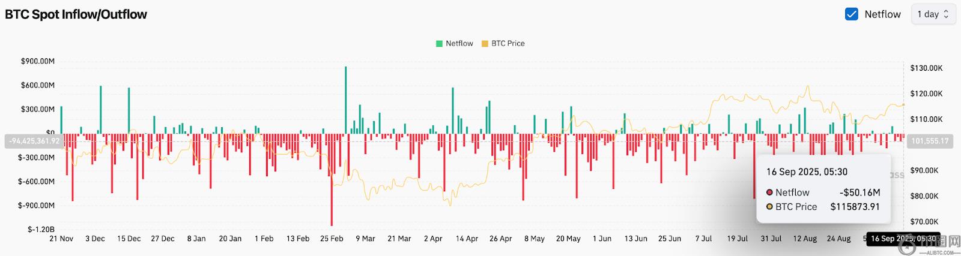Click the green Netflow legend swatch
The image size is (961, 256).
click(439, 44)
